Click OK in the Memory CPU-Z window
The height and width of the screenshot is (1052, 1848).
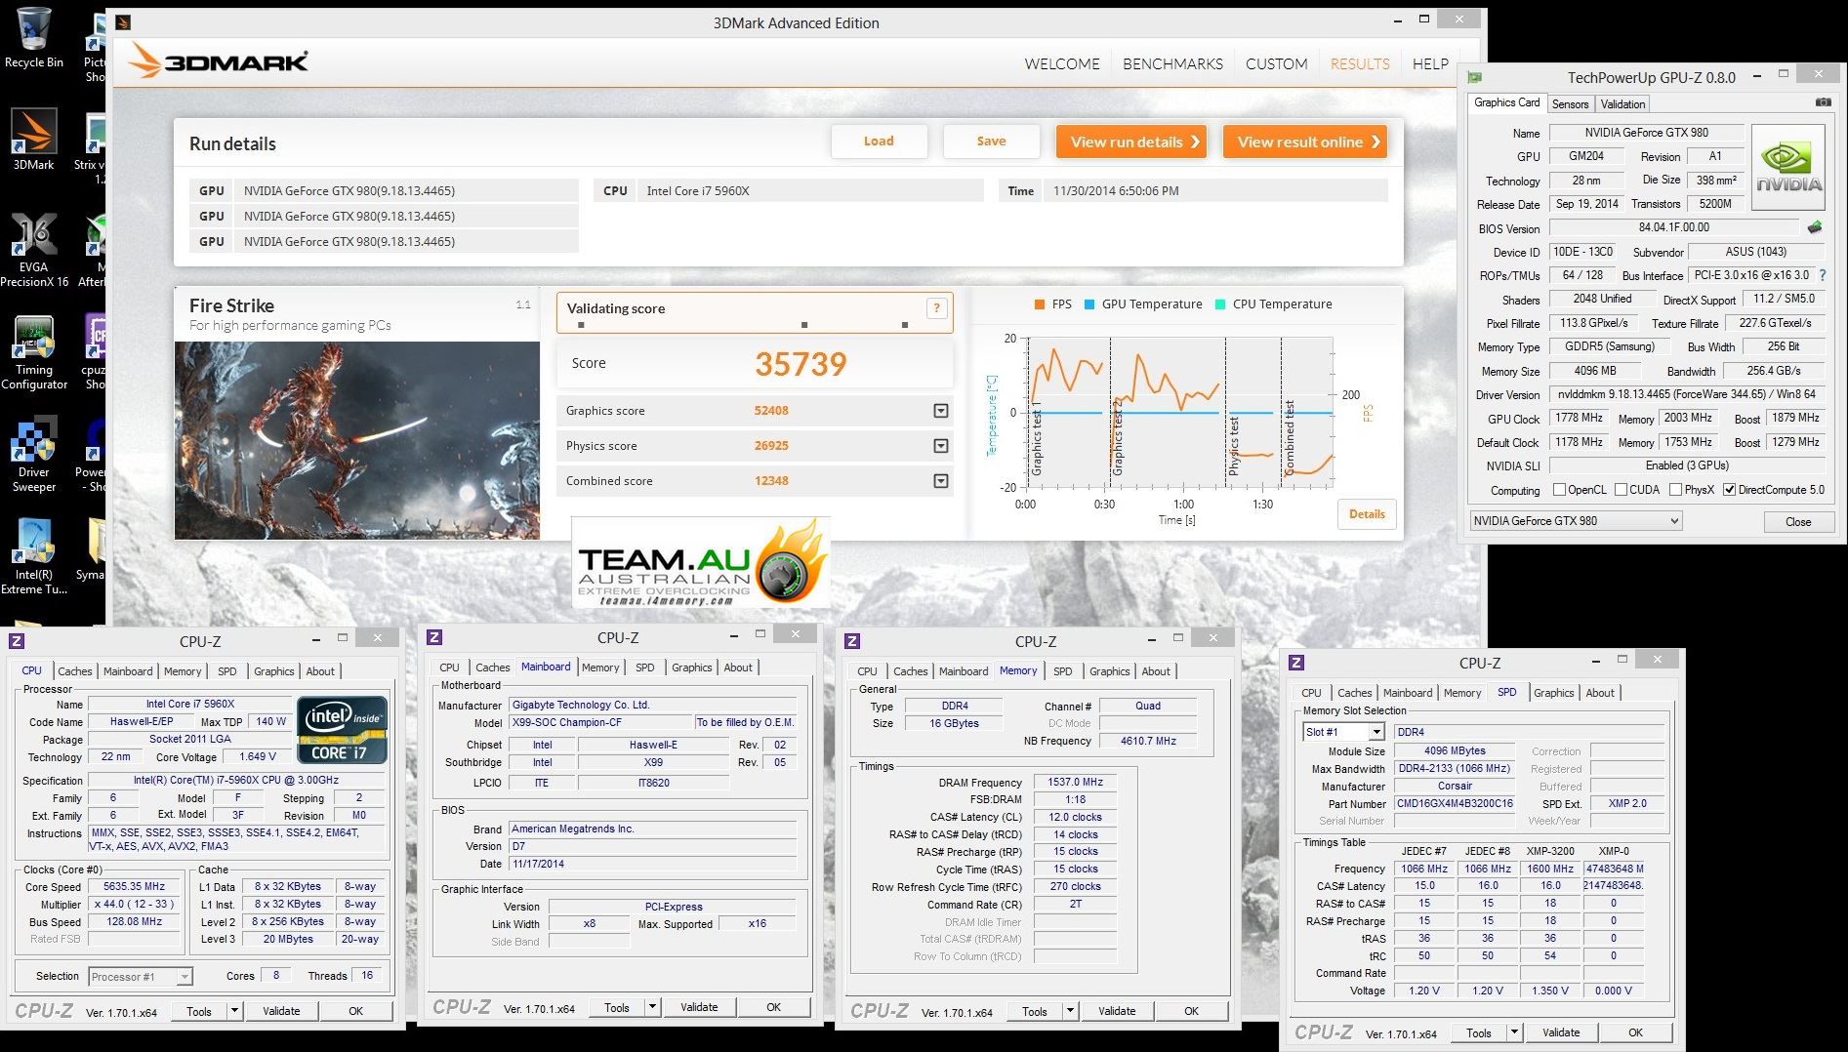[1191, 1011]
